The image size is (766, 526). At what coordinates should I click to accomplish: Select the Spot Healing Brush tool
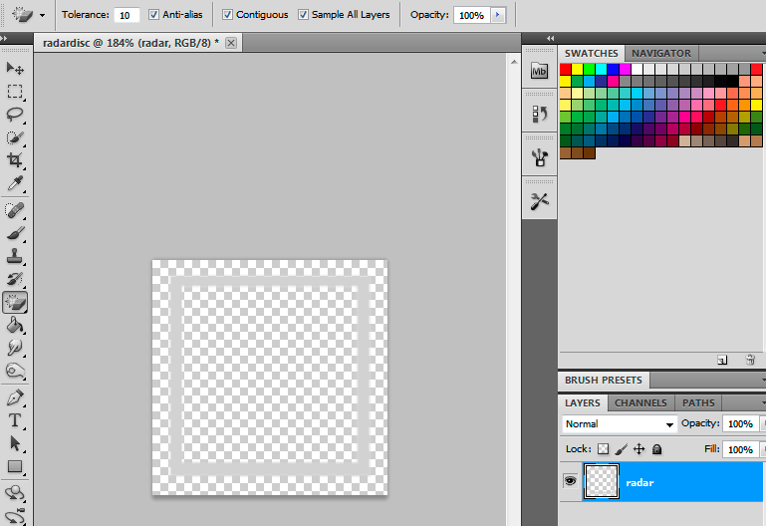(x=15, y=210)
